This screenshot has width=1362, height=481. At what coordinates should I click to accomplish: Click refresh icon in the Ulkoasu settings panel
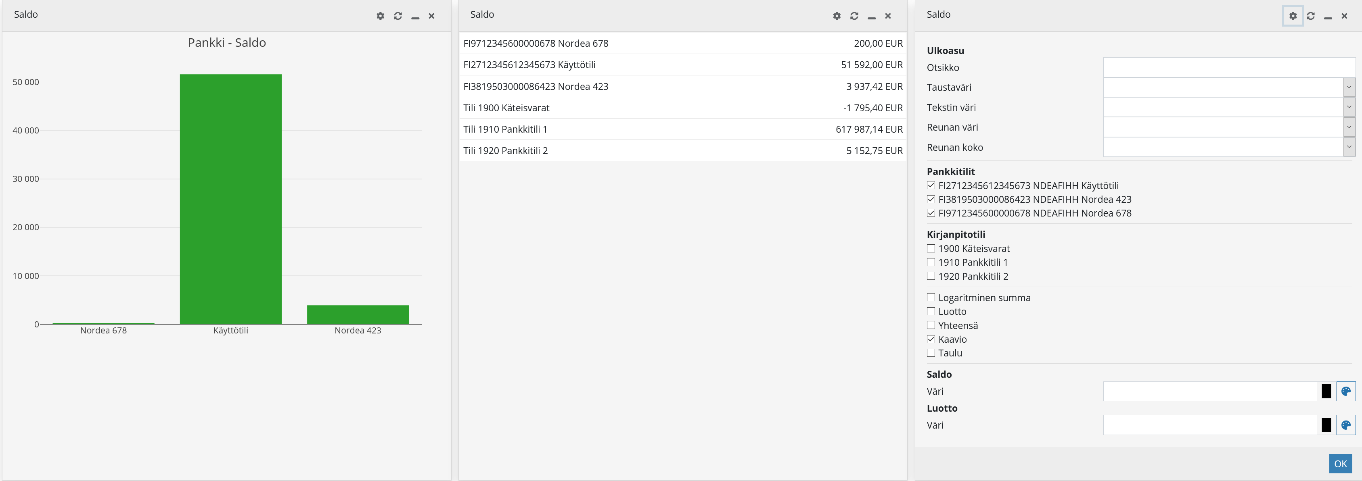point(1310,16)
